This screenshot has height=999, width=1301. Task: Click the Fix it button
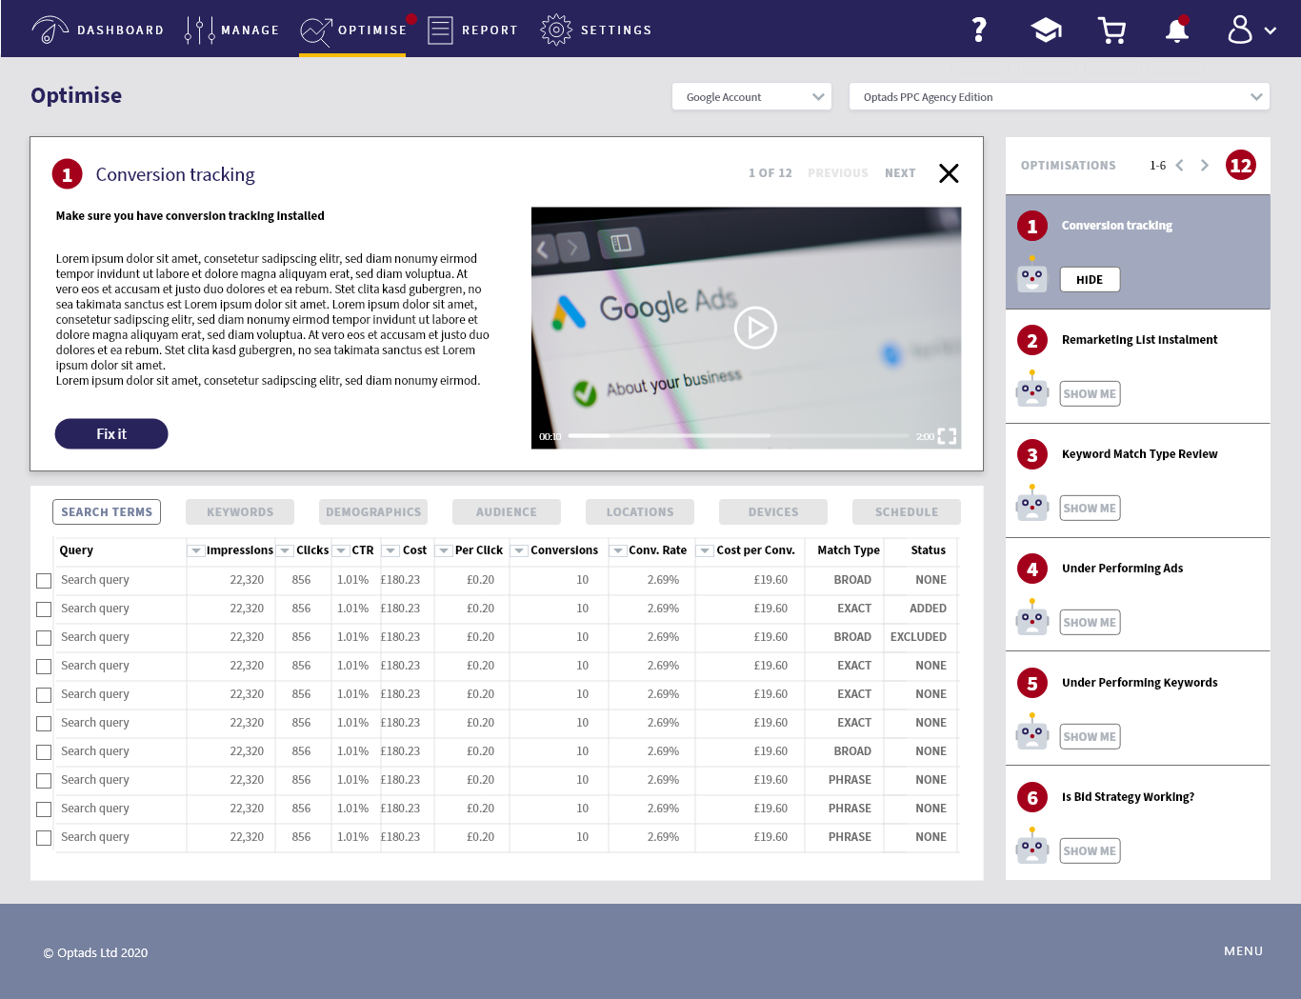pos(111,434)
